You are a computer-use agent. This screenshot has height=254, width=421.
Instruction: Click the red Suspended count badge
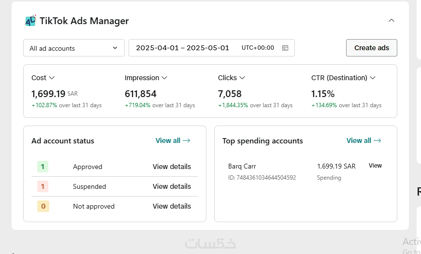tap(43, 186)
